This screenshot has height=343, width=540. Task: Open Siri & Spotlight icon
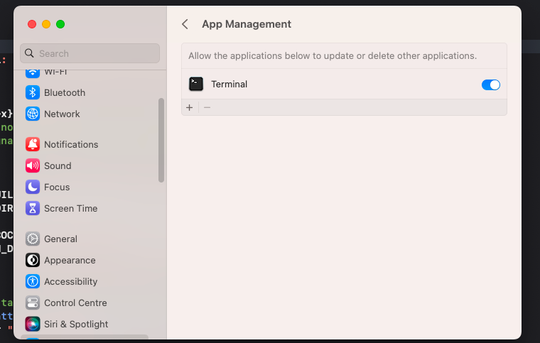click(33, 324)
